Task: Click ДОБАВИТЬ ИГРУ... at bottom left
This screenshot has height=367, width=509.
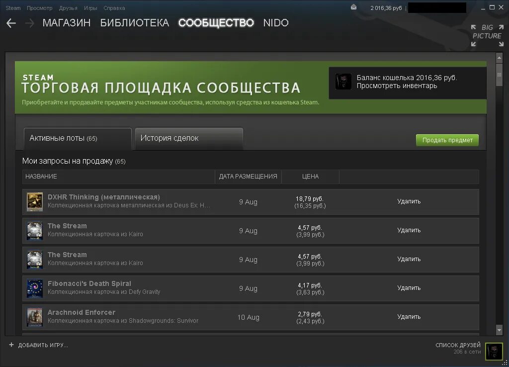Action: point(43,345)
